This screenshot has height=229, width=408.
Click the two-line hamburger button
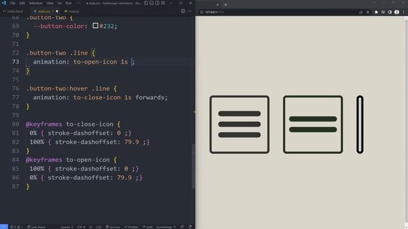tap(313, 125)
